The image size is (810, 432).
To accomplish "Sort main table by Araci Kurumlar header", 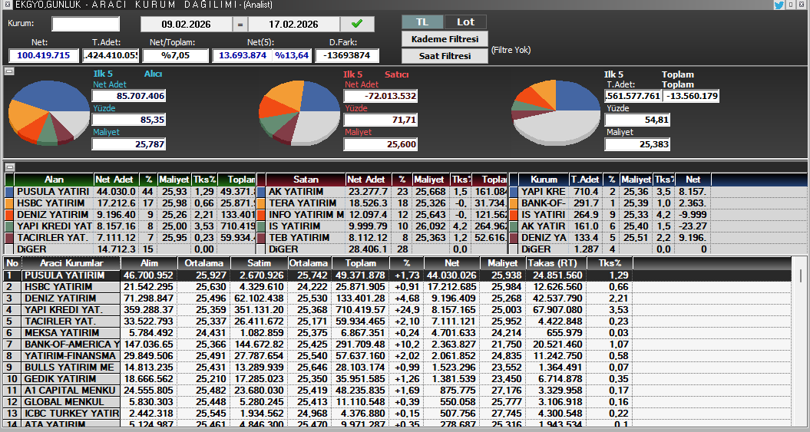I will click(x=71, y=263).
